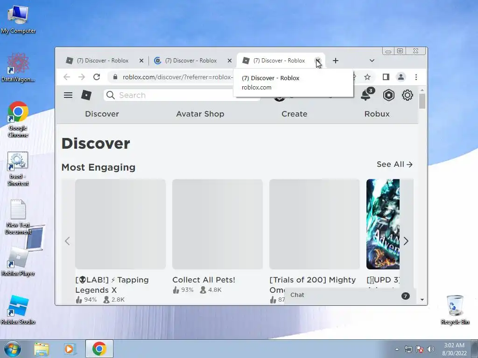The width and height of the screenshot is (478, 358).
Task: Open Collect All Pets! game title
Action: 204,280
